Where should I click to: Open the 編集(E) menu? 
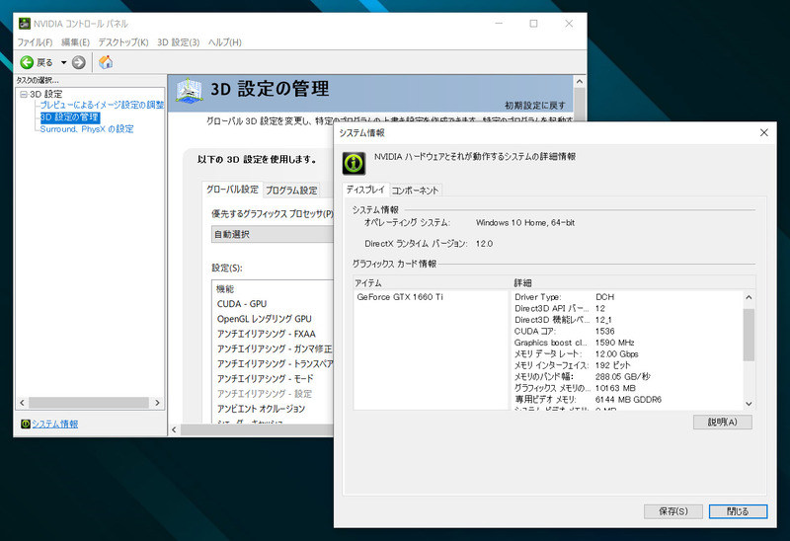(76, 42)
